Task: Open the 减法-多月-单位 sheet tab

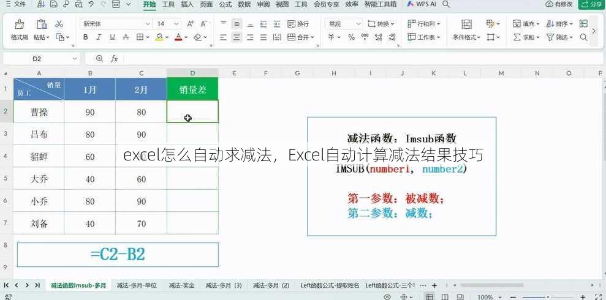Action: coord(137,285)
